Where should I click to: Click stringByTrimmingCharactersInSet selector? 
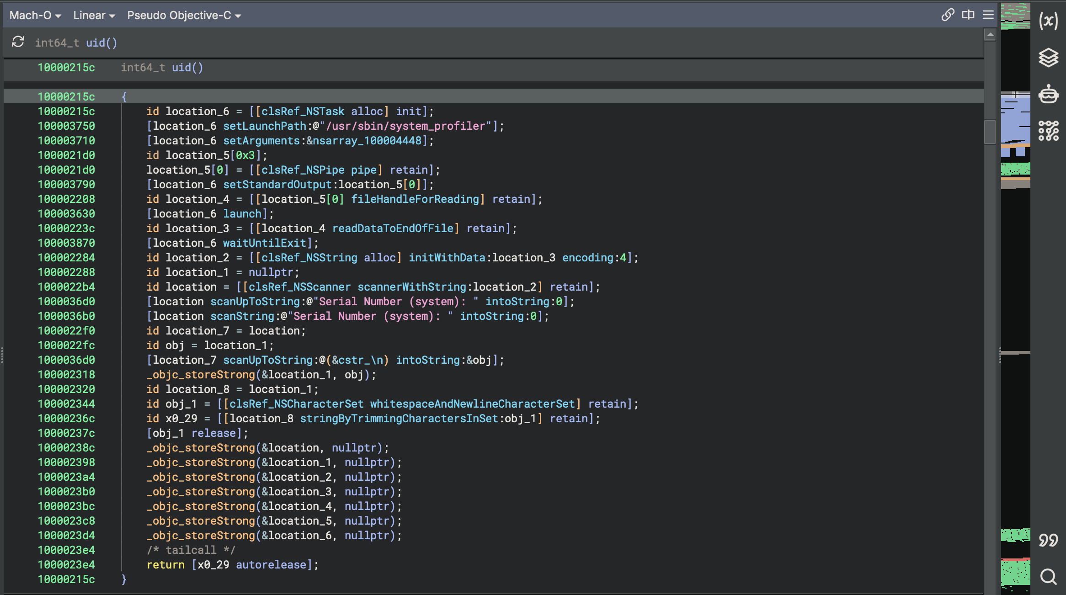[x=399, y=418]
